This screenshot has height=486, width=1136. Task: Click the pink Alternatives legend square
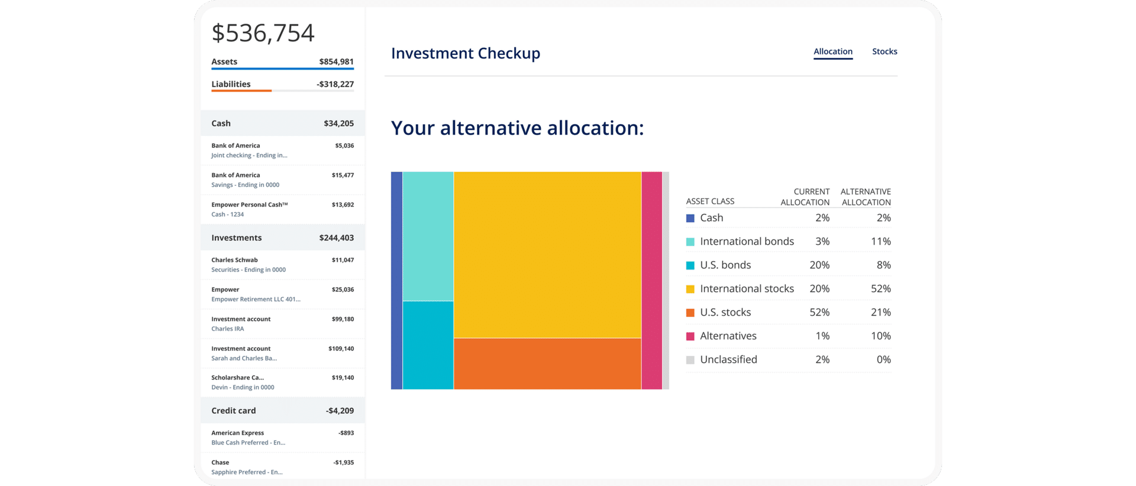coord(689,336)
